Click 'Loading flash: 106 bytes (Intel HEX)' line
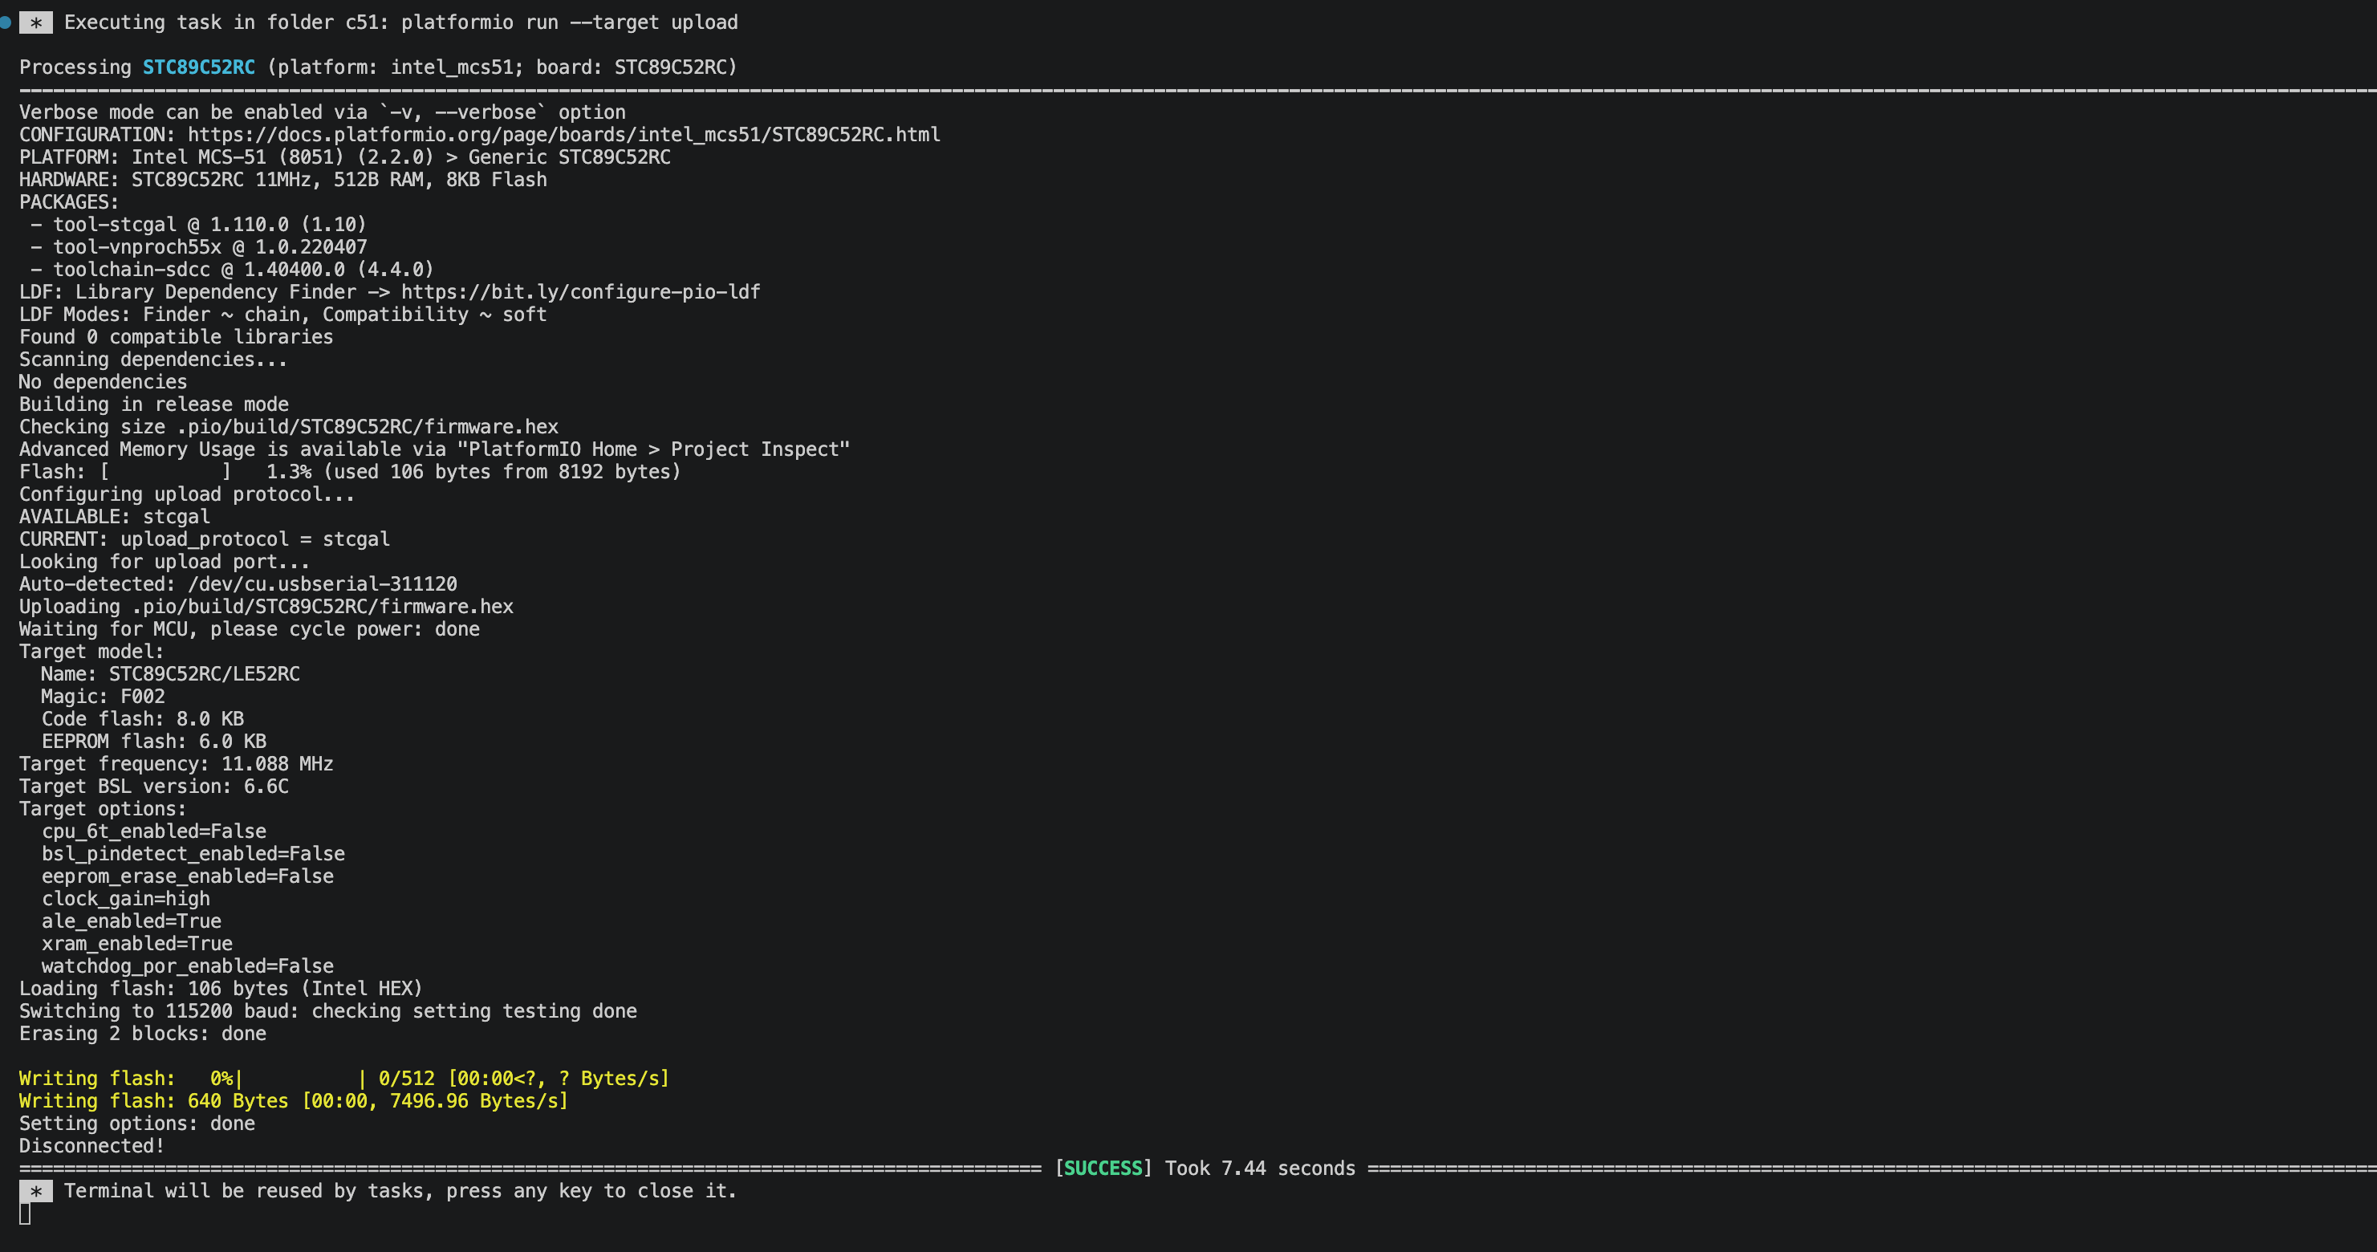This screenshot has width=2377, height=1252. pos(221,988)
